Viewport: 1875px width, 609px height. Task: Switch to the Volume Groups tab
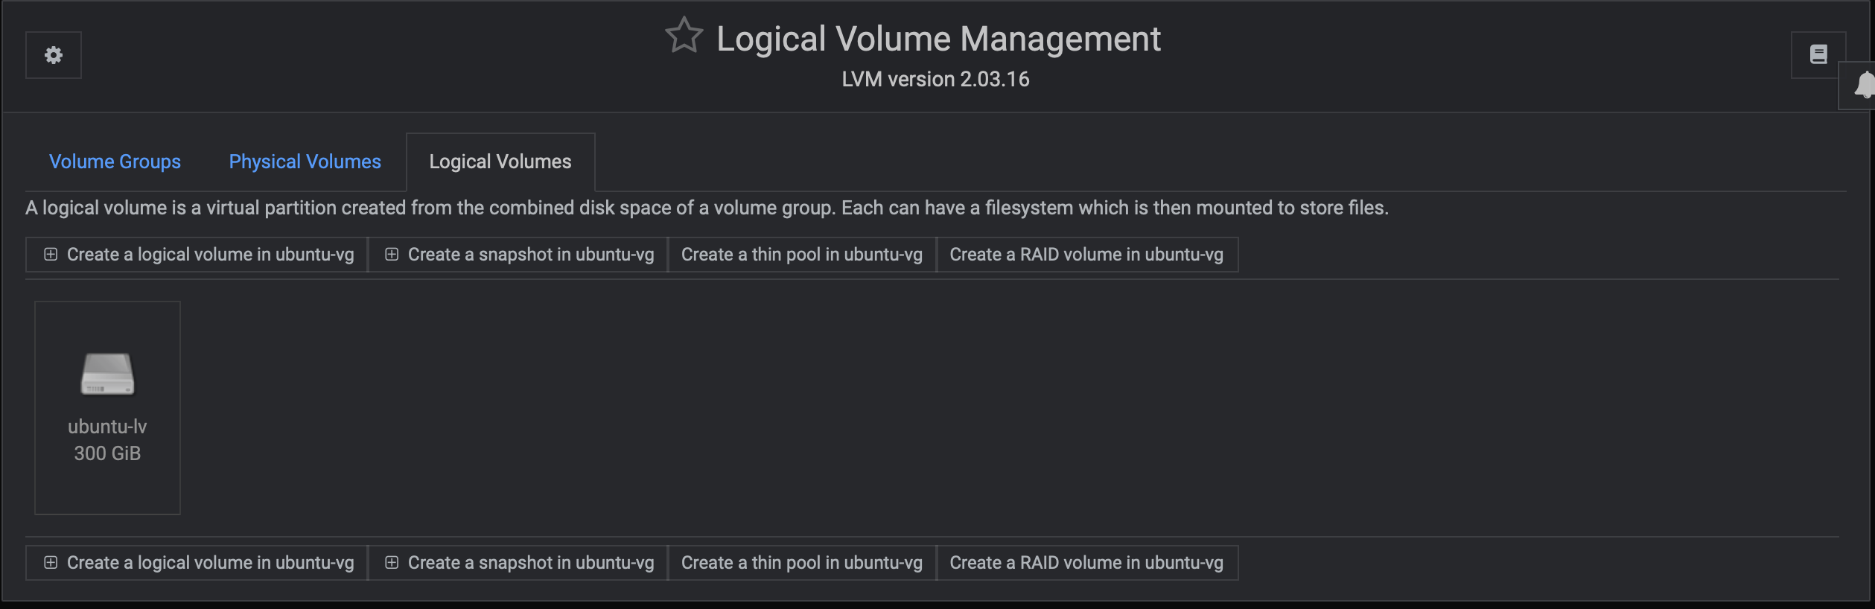click(x=115, y=162)
